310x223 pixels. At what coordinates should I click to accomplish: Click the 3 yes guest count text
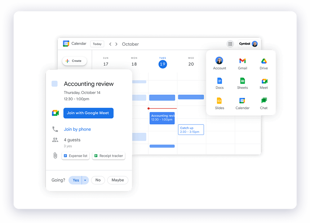[x=68, y=146]
